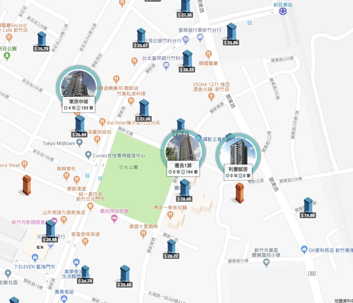The width and height of the screenshot is (353, 303).
Task: Select the building marker priced $ 19.79
Action: click(41, 42)
